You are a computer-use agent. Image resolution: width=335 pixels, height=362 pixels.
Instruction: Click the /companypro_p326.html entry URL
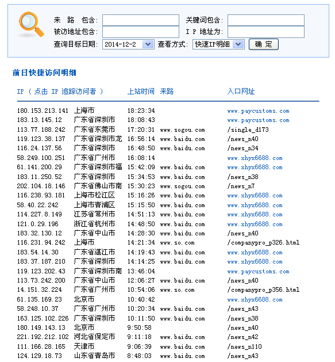coord(263,243)
